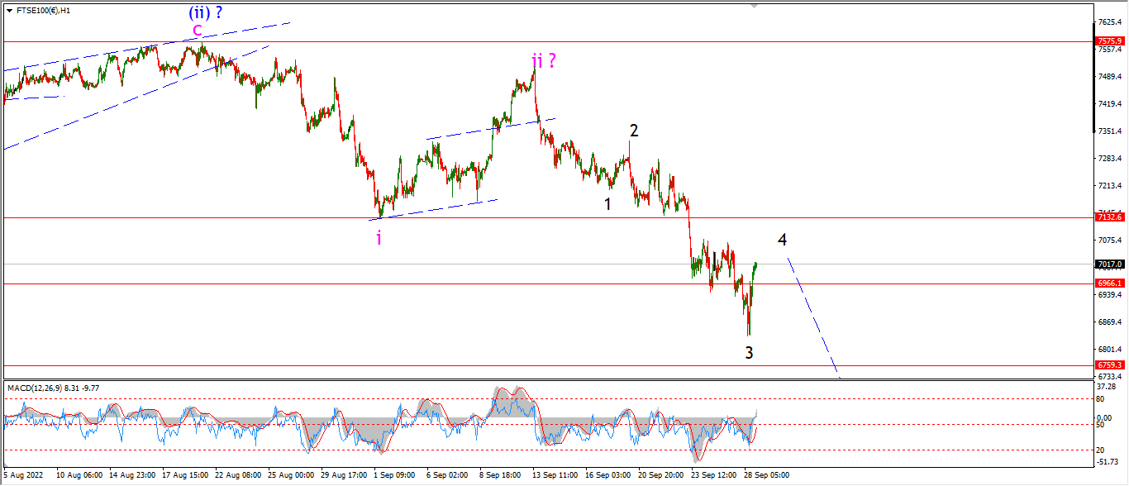Select the dashed blue projection line below wave 4
Viewport: 1129px width, 486px height.
coord(813,318)
